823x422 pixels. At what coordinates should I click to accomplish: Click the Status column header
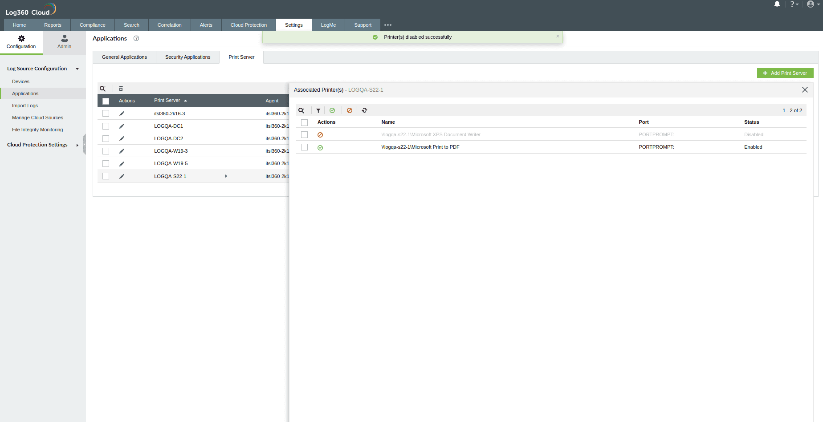(752, 122)
